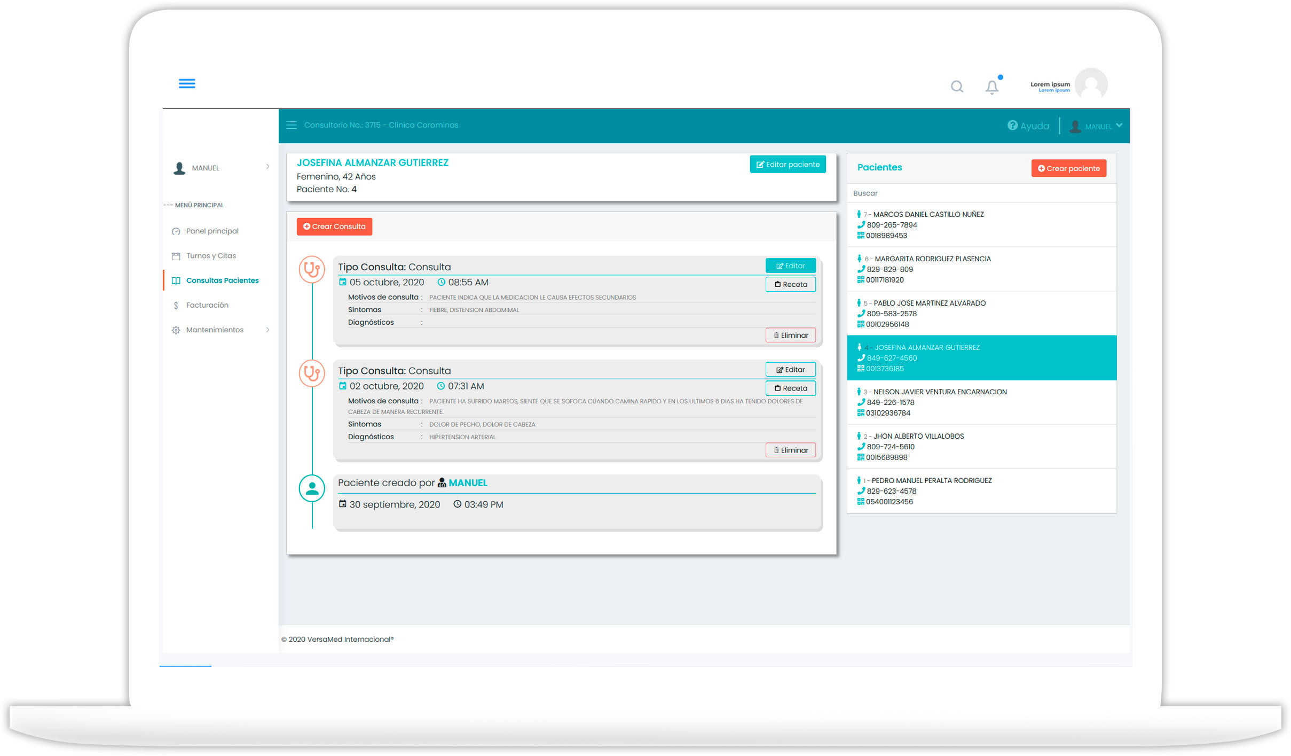Open Receta for the 02 octubre consultation
This screenshot has width=1291, height=756.
790,388
